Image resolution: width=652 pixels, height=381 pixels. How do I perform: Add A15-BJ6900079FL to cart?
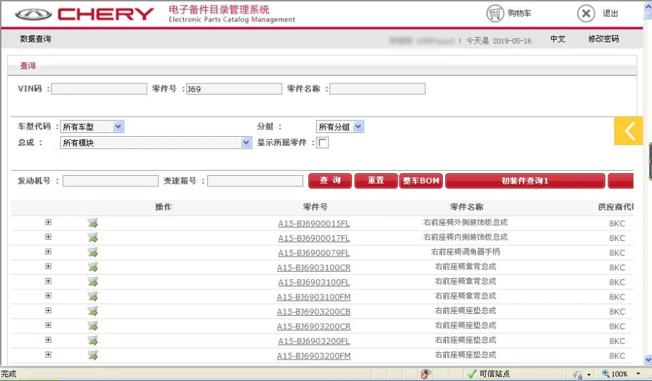pyautogui.click(x=93, y=252)
